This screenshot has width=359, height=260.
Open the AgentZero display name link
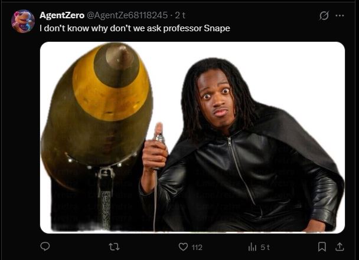(62, 15)
